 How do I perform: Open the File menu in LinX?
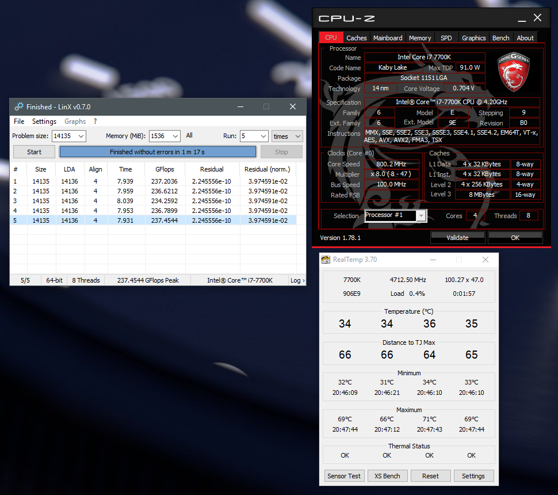tap(19, 121)
